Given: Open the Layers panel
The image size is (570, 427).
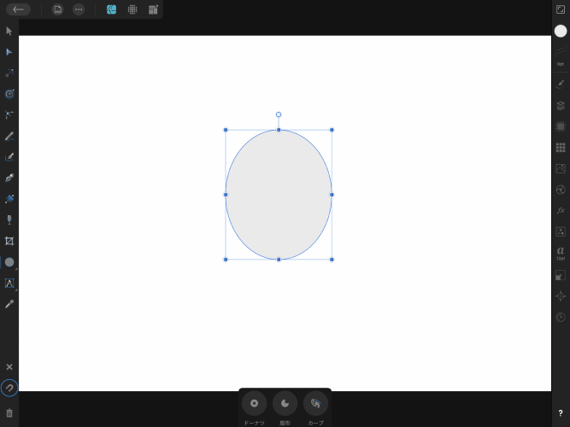Looking at the screenshot, I should (x=561, y=105).
